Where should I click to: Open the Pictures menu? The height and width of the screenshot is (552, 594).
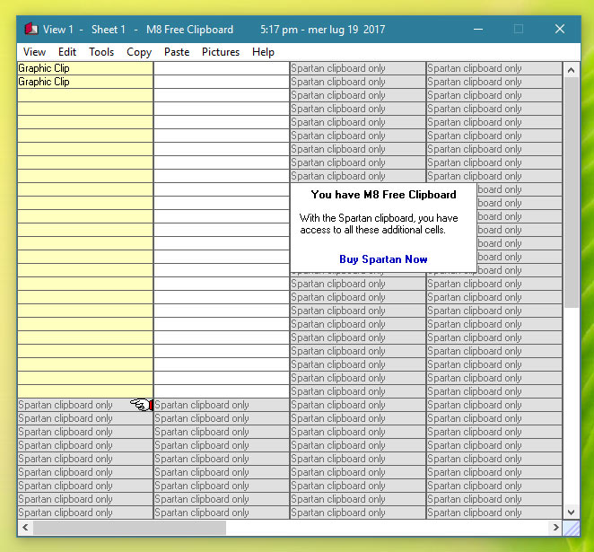(x=221, y=52)
